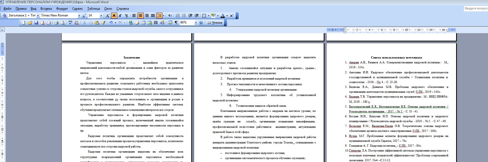Click the Чтение reading mode button
Viewport: 488px width, 162px height.
pyautogui.click(x=215, y=23)
